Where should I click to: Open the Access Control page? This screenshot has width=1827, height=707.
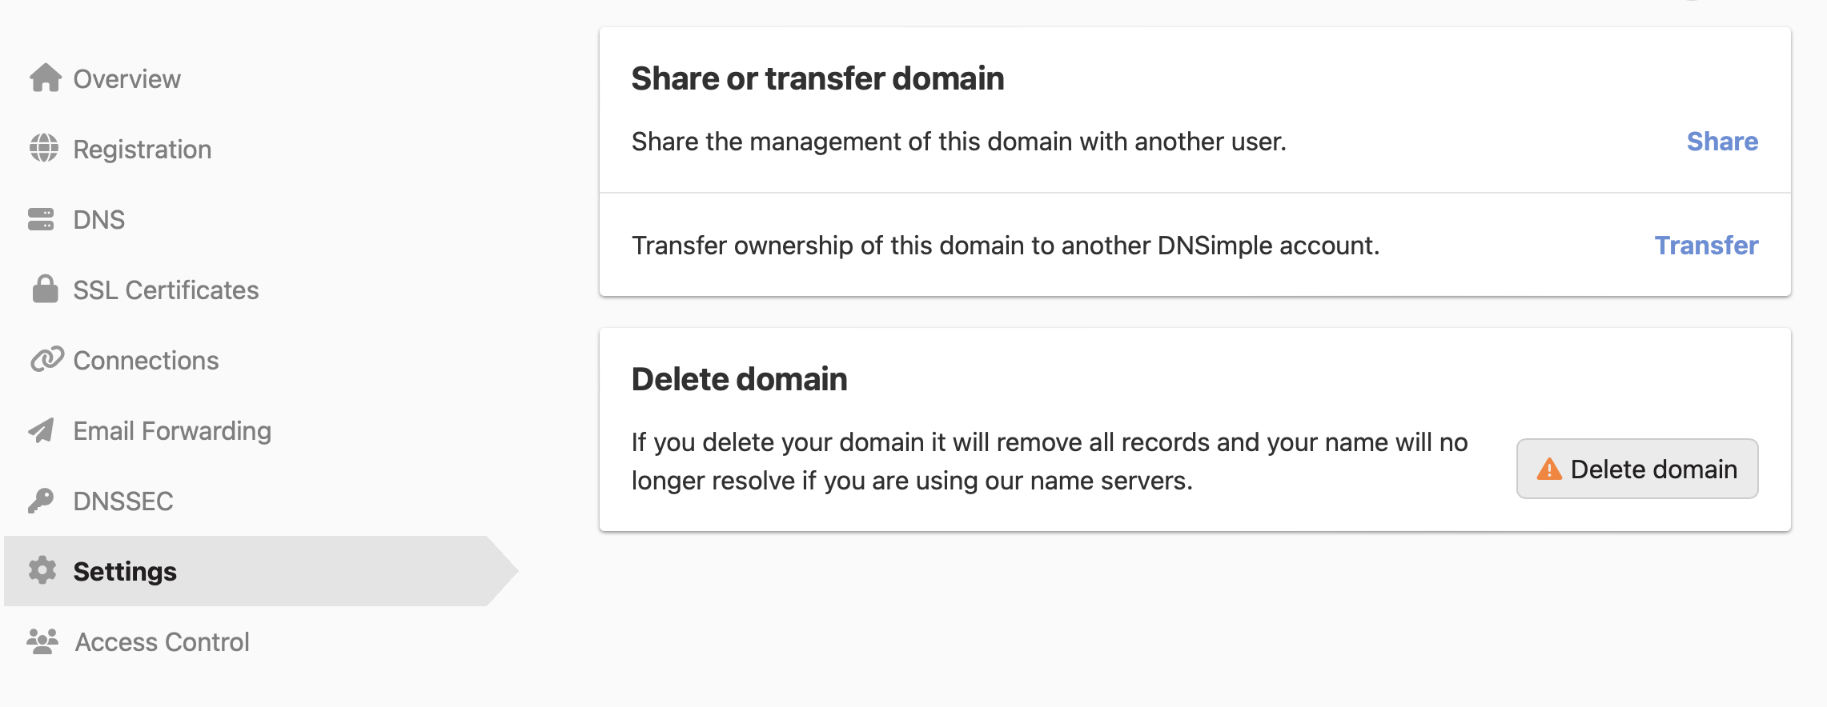pos(161,641)
